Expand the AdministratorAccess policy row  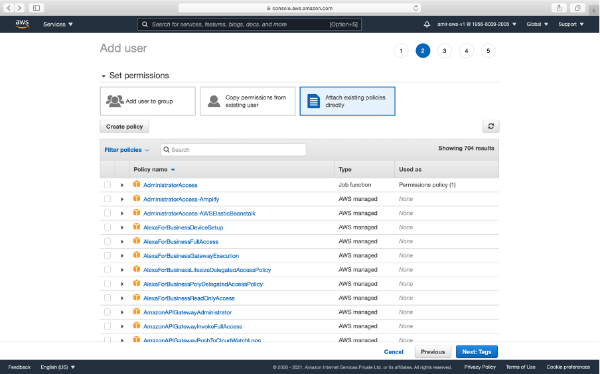pos(122,185)
